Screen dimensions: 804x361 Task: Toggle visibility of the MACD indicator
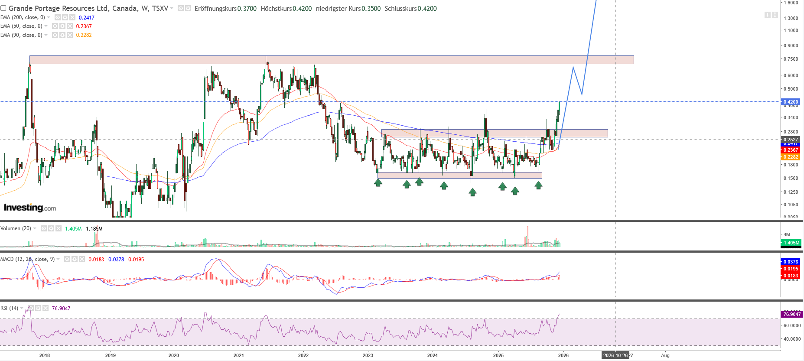coord(67,259)
